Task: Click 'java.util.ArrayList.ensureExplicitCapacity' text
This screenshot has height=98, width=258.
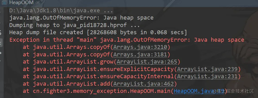Action: (103, 69)
